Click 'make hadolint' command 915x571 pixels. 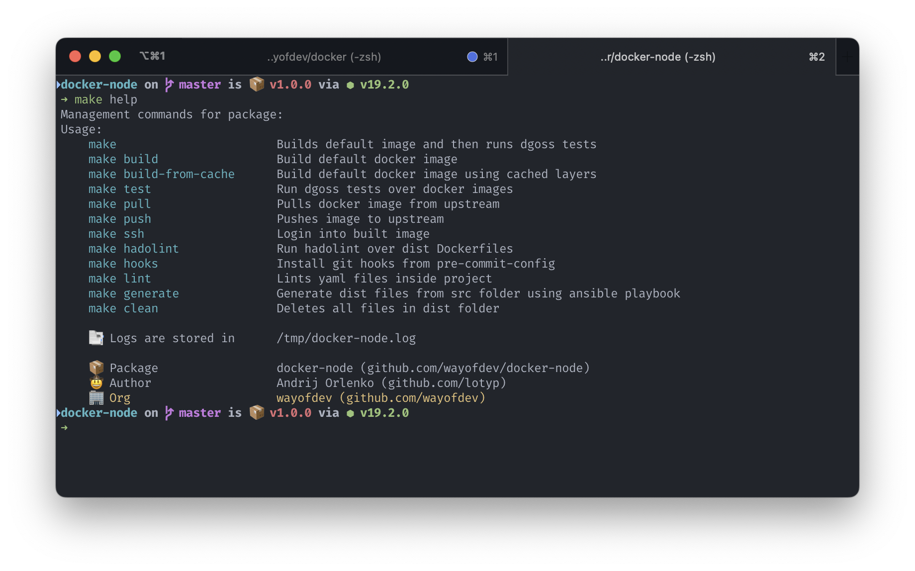point(133,249)
